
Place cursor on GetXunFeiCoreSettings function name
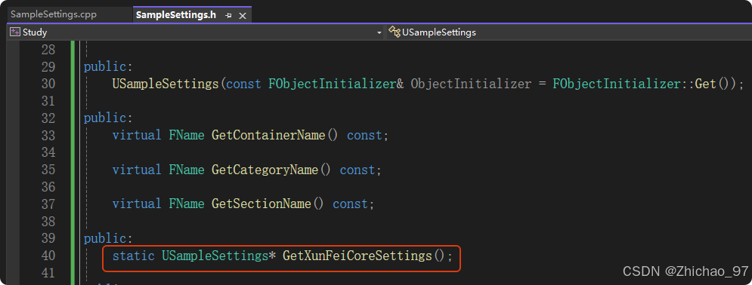357,256
